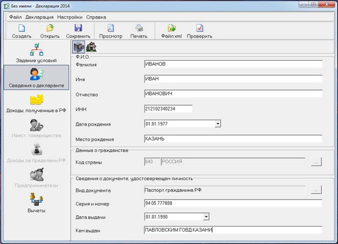Open the Задание условий section
The width and height of the screenshot is (338, 244).
pos(37,53)
